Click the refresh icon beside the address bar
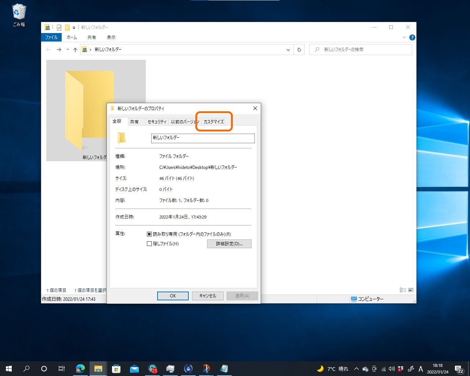 pos(299,50)
